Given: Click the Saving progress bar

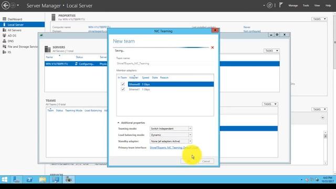Looking at the screenshot, I should [161, 47].
